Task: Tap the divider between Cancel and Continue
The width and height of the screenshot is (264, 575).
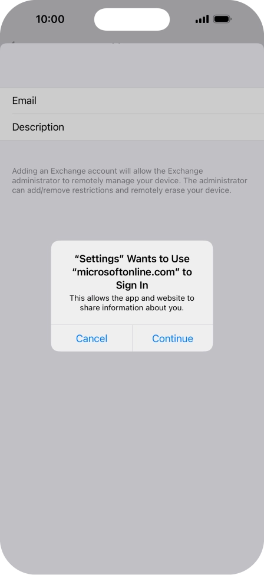Action: [x=132, y=338]
